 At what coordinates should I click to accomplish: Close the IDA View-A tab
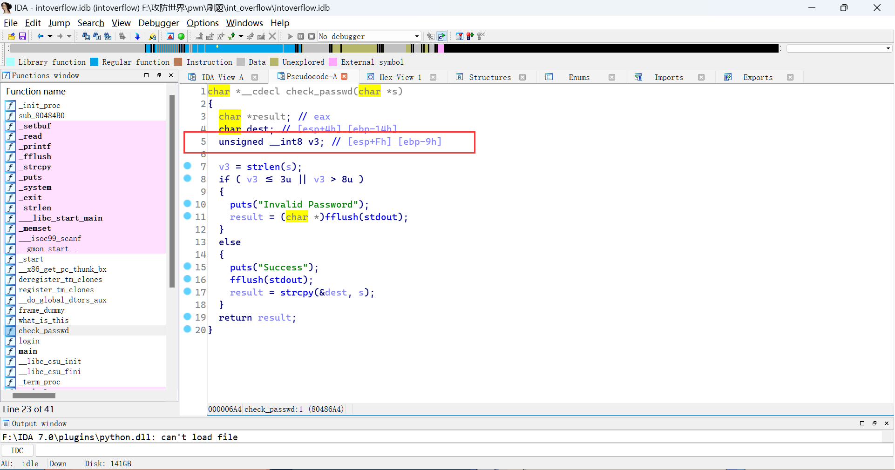[255, 77]
